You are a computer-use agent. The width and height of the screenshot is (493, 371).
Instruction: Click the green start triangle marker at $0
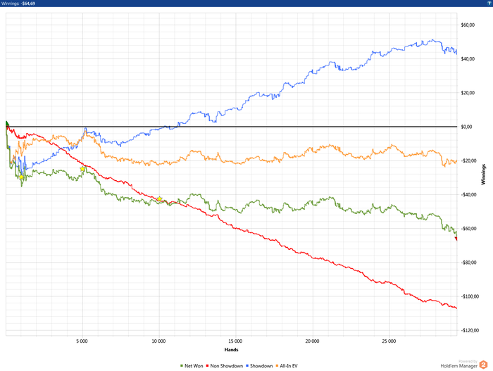(7, 124)
